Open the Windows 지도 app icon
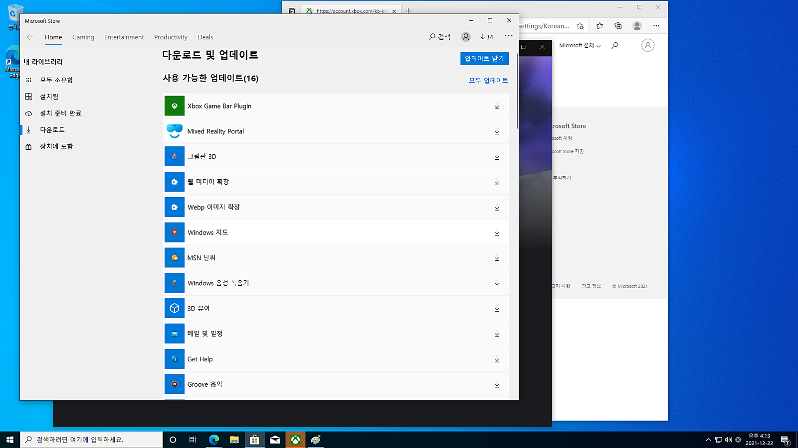Image resolution: width=798 pixels, height=448 pixels. [x=175, y=232]
